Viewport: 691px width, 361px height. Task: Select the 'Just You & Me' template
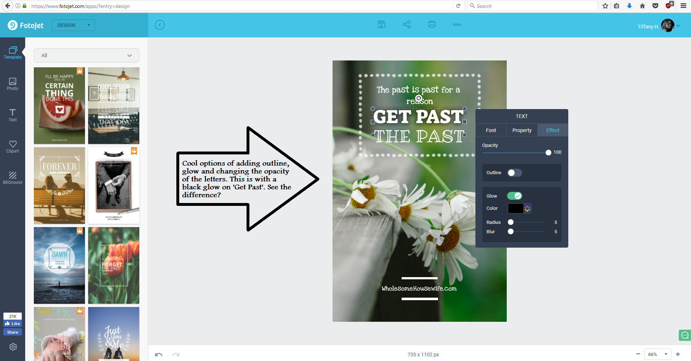(114, 334)
